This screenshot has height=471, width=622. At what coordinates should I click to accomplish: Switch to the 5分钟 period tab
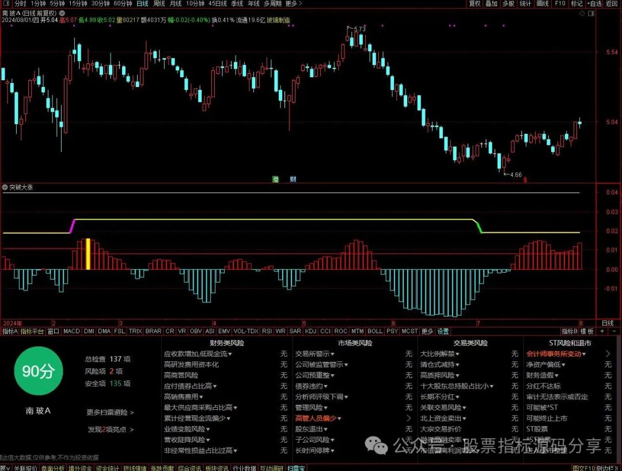click(56, 3)
